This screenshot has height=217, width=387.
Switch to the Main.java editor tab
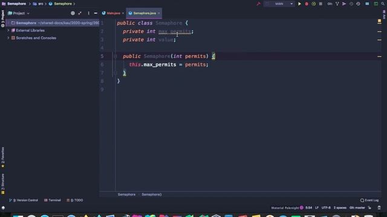pyautogui.click(x=113, y=13)
